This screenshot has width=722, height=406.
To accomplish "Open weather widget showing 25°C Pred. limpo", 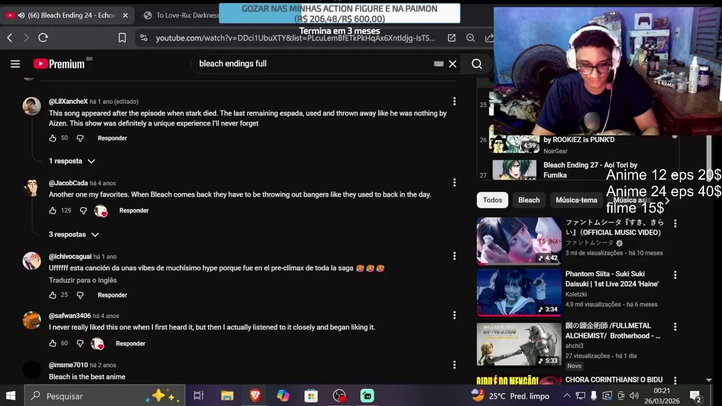I will [510, 396].
